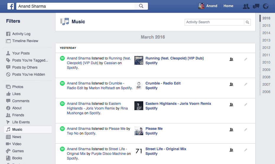Screen dimensions: 275x164
Task: Click Running (feat. Cleopold) album thumbnail
Action: [139, 60]
